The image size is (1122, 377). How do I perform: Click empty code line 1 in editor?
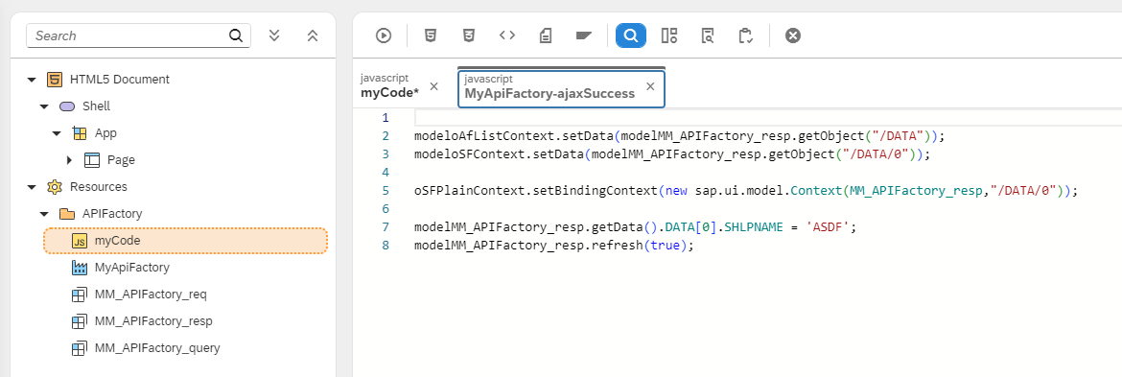coord(768,117)
